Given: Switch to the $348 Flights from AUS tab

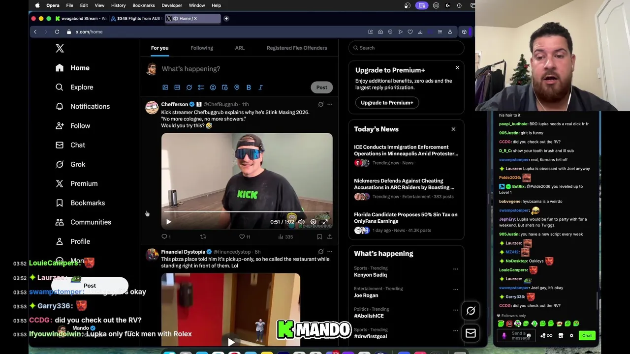Looking at the screenshot, I should [136, 19].
